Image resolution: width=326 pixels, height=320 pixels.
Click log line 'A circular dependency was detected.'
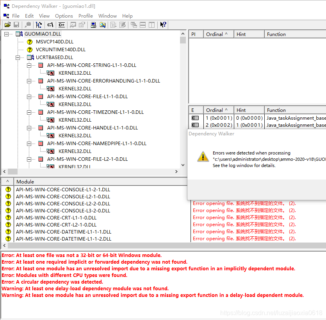(52, 282)
